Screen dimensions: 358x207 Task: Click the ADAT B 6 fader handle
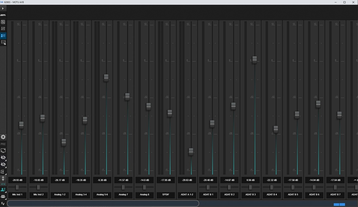click(x=318, y=104)
